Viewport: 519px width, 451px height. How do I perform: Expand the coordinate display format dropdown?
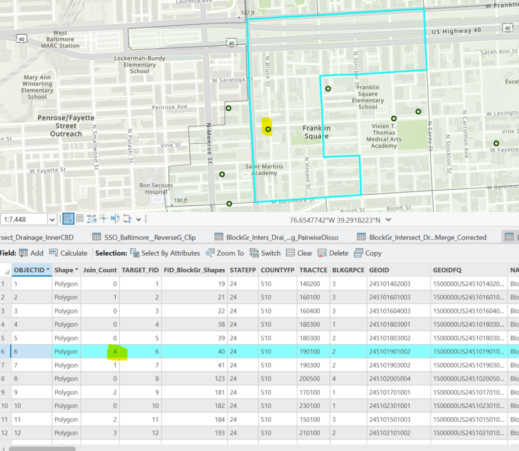[389, 219]
